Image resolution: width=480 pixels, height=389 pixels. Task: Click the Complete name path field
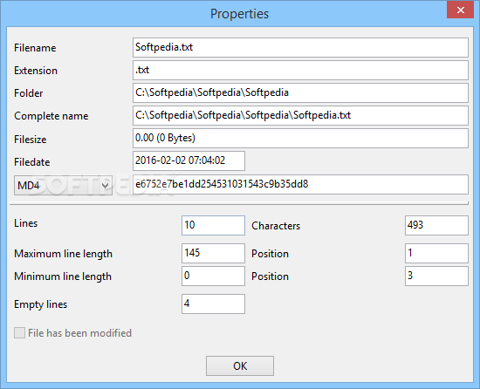[300, 115]
